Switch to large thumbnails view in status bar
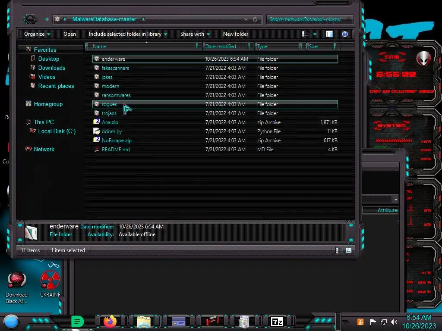 pos(349,250)
